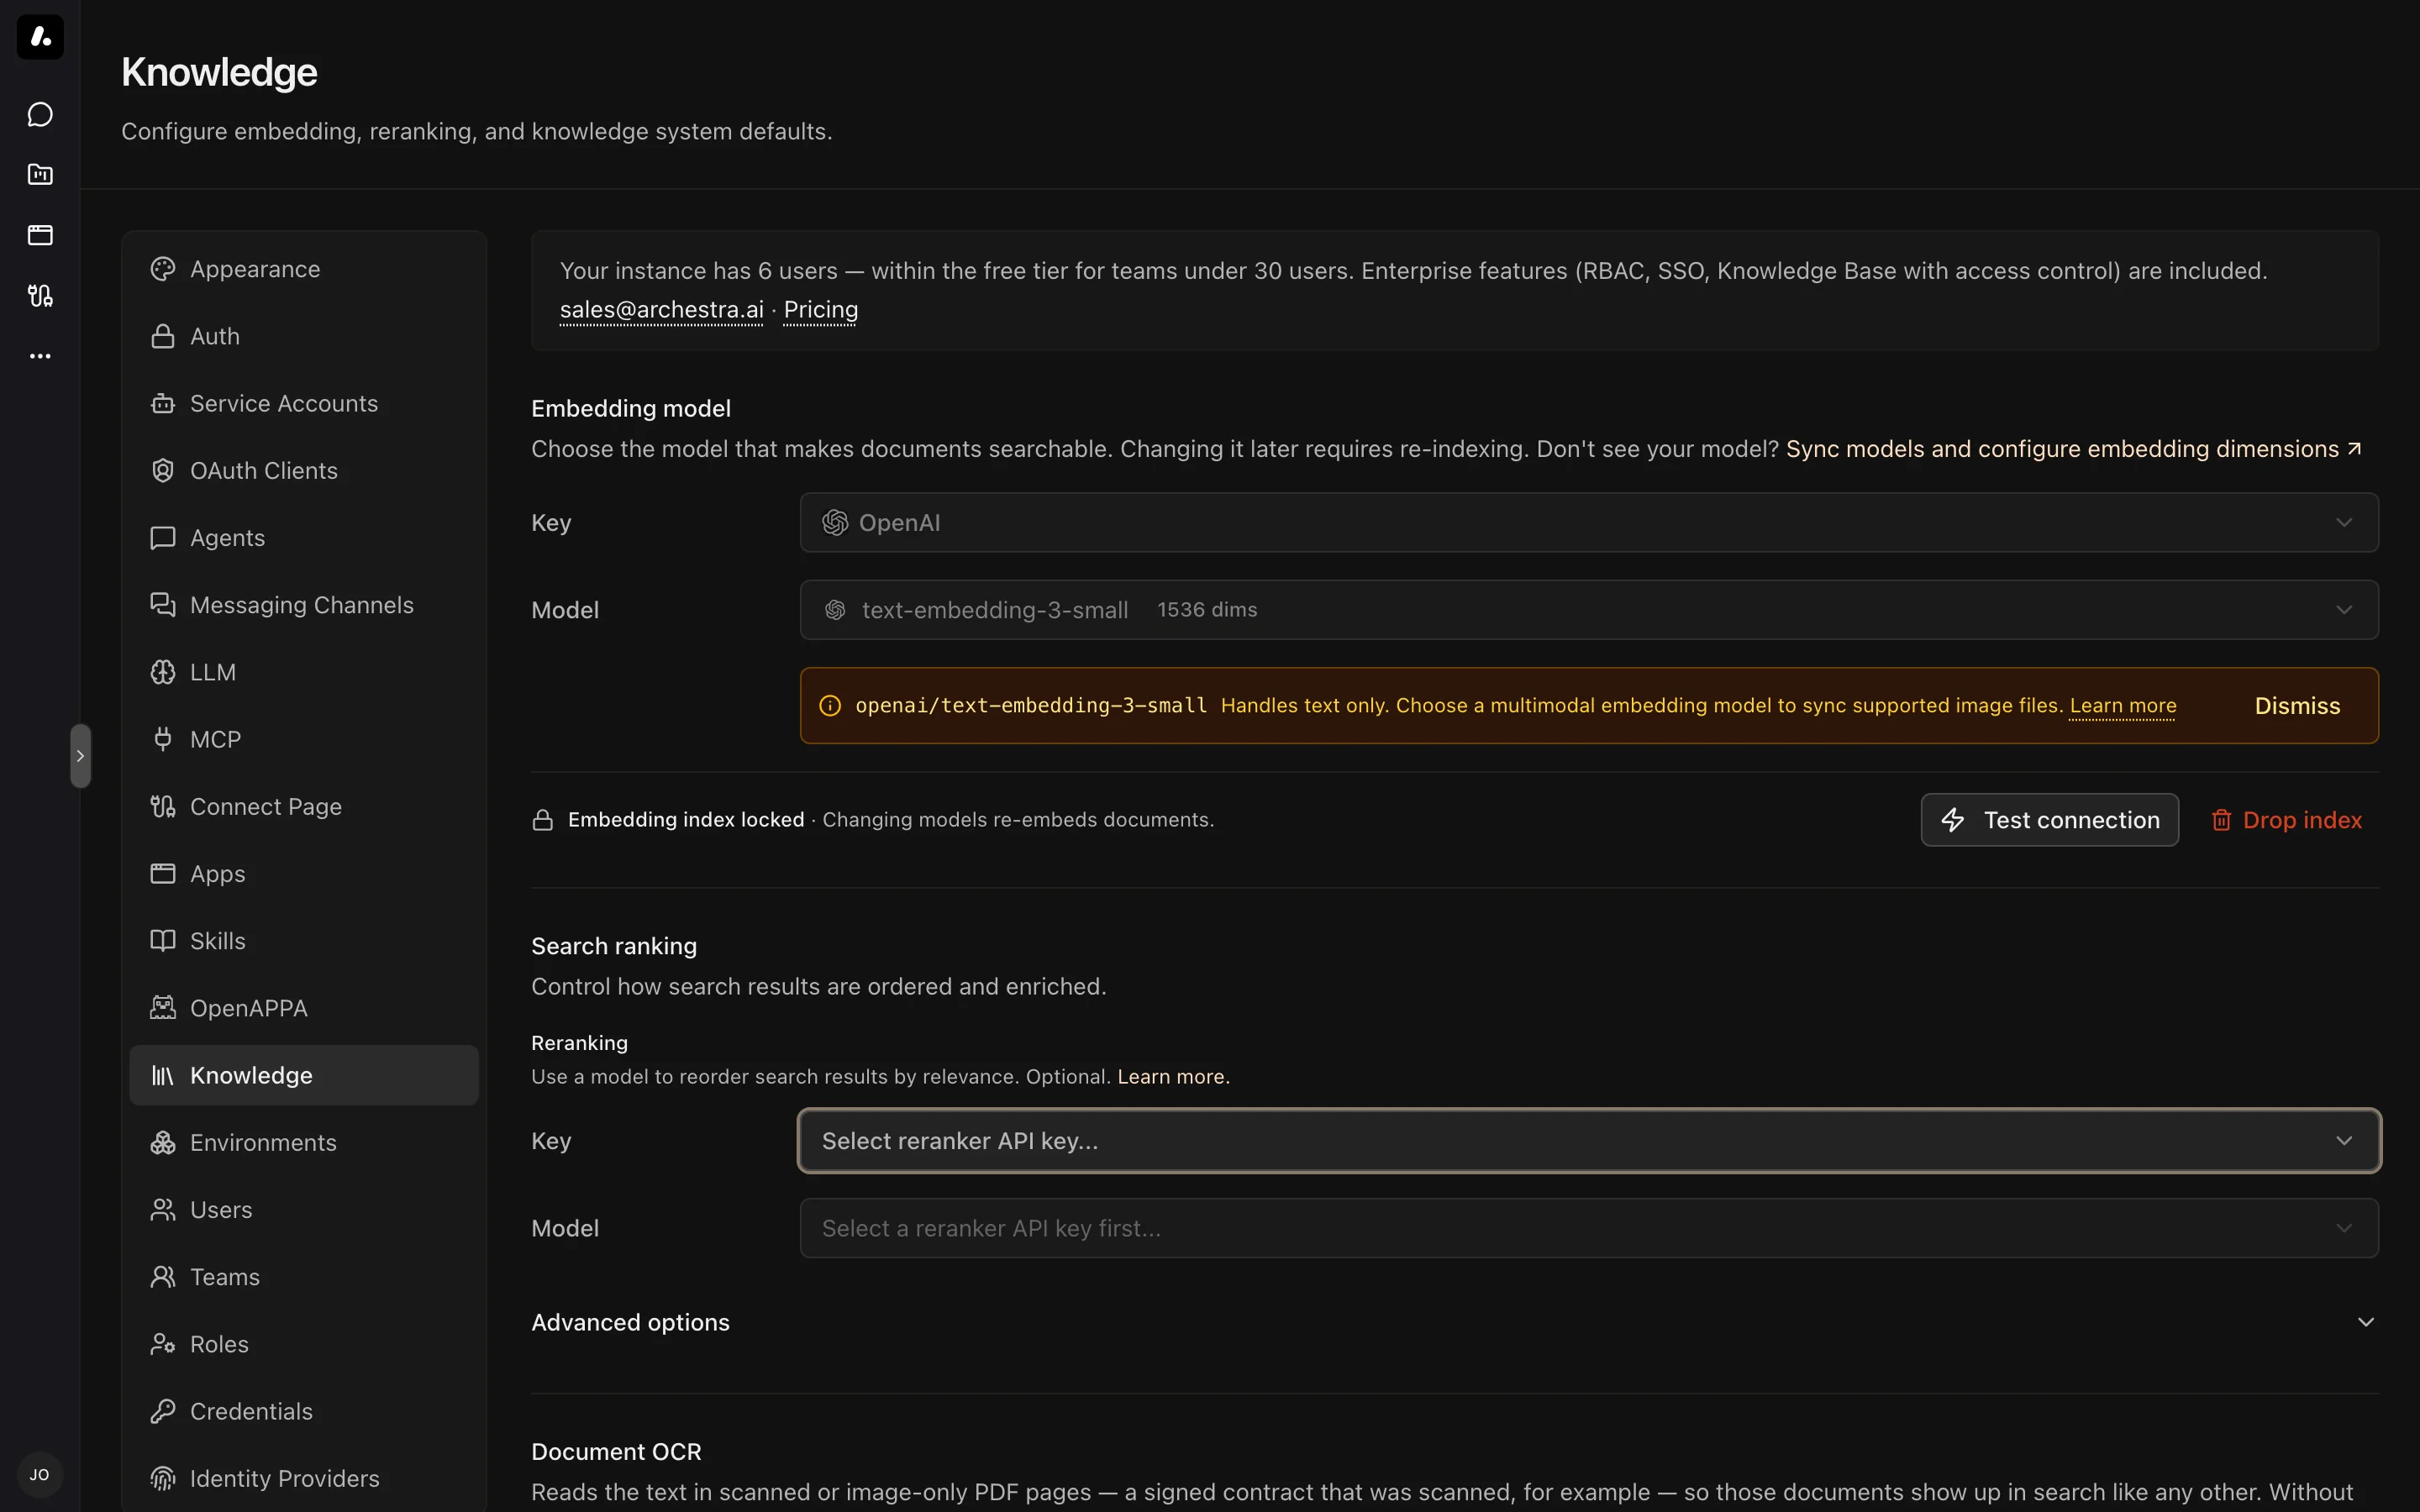Image resolution: width=2420 pixels, height=1512 pixels.
Task: Click the Credentials key icon
Action: 163,1411
